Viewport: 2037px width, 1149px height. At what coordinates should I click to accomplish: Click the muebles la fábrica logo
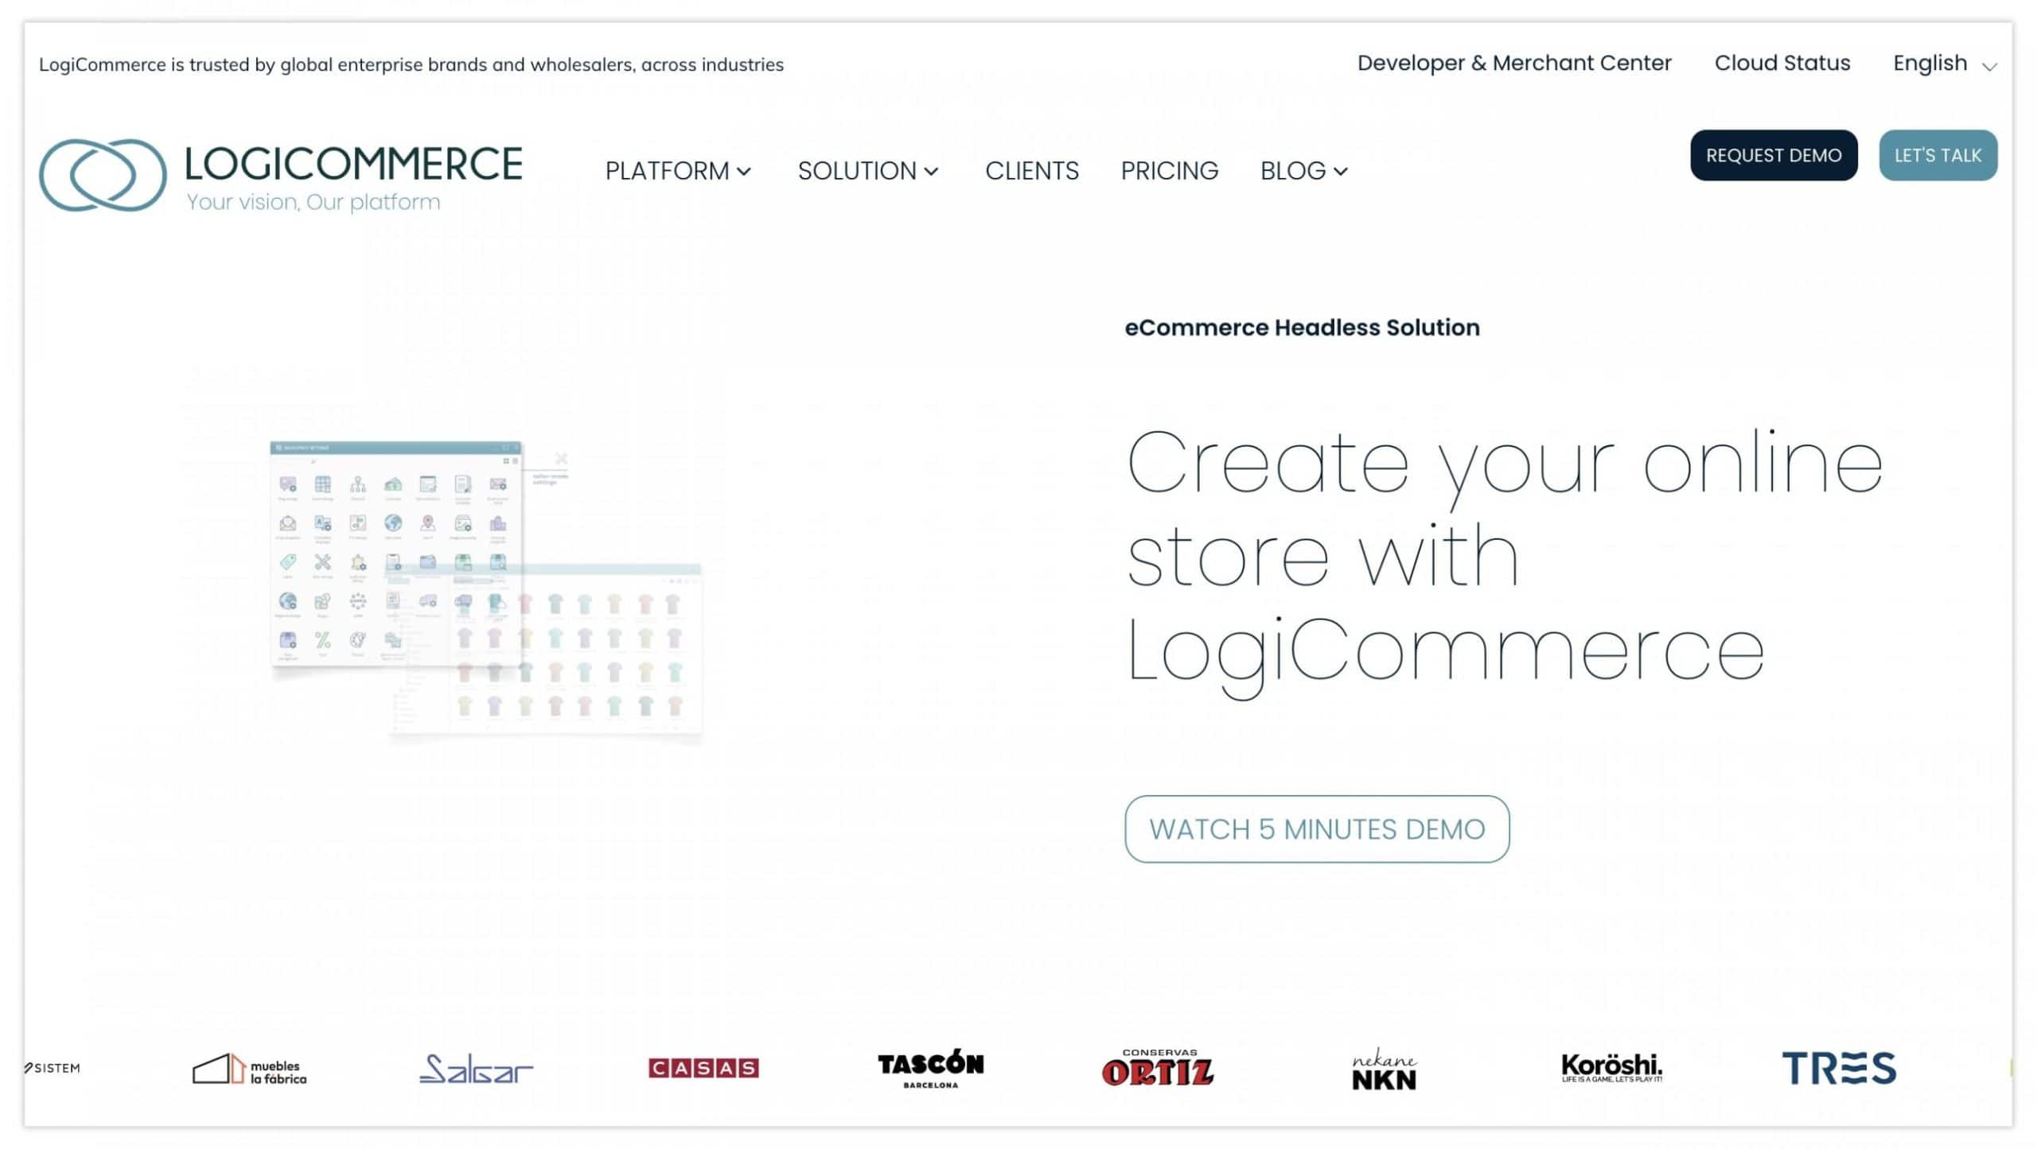[x=249, y=1069]
